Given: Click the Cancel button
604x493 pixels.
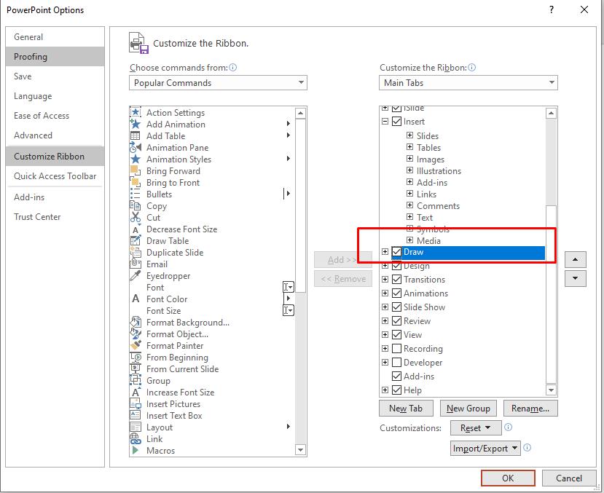Looking at the screenshot, I should click(x=568, y=478).
